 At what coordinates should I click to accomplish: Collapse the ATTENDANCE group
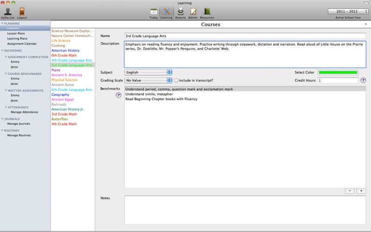(6, 107)
